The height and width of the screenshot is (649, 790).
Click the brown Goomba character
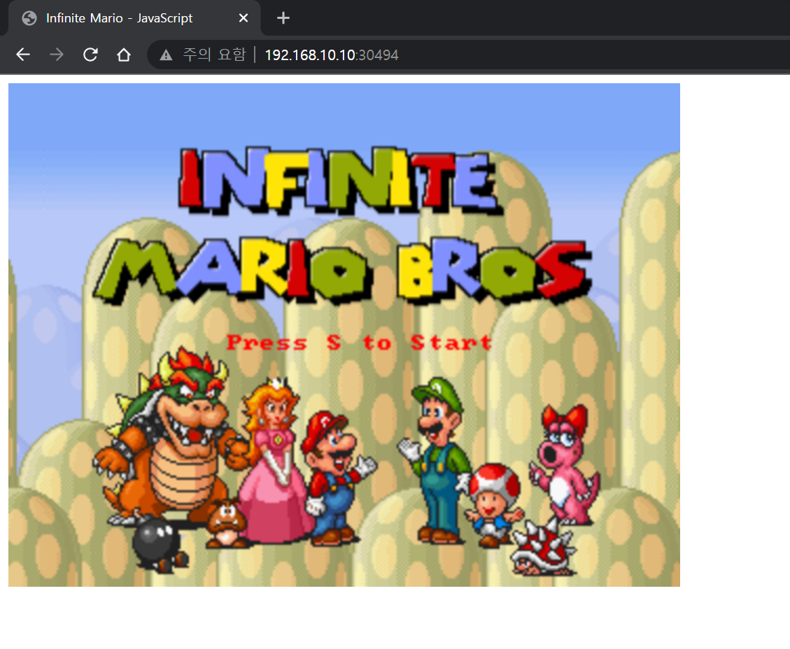(226, 524)
